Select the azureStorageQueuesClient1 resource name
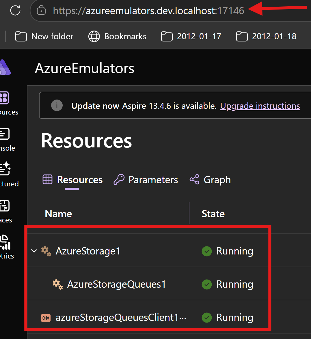The image size is (311, 339). 121,318
